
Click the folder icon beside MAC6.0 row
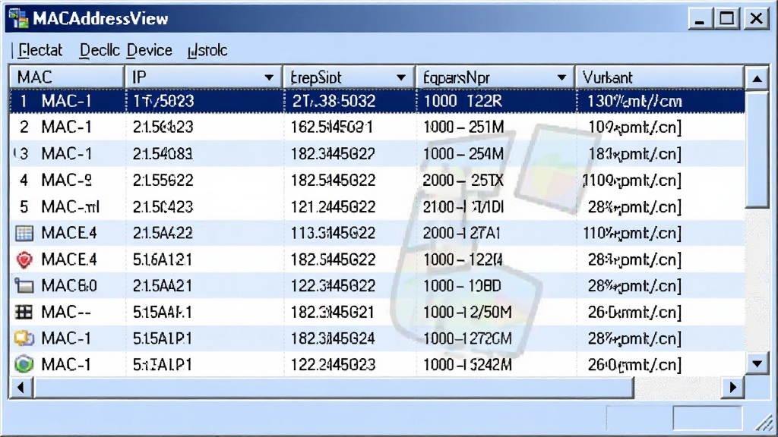click(x=24, y=286)
